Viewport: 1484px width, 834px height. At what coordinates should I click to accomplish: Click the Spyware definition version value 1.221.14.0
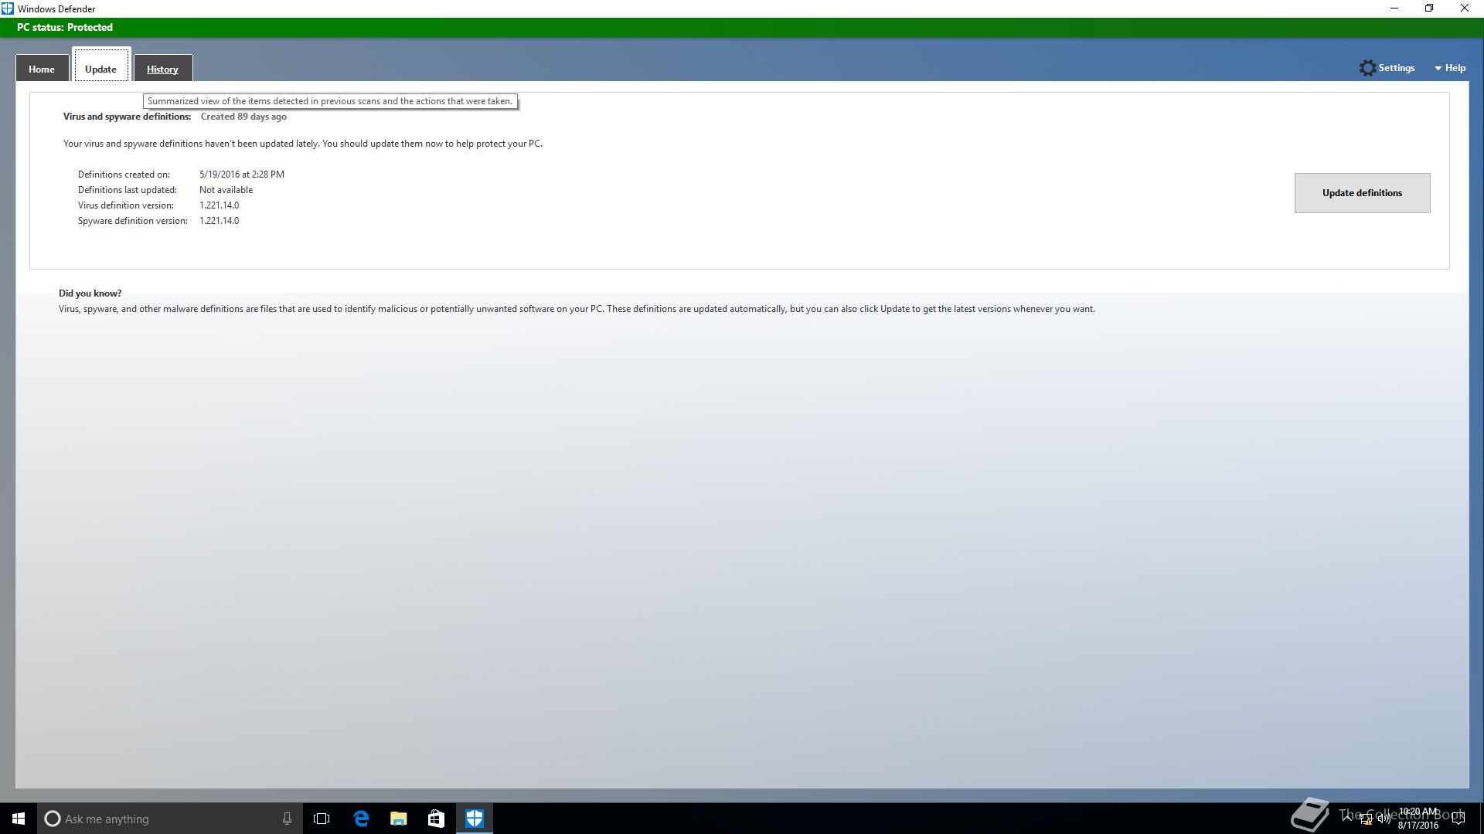coord(220,221)
